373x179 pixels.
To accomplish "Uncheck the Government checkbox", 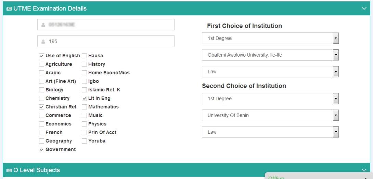I will (x=42, y=150).
